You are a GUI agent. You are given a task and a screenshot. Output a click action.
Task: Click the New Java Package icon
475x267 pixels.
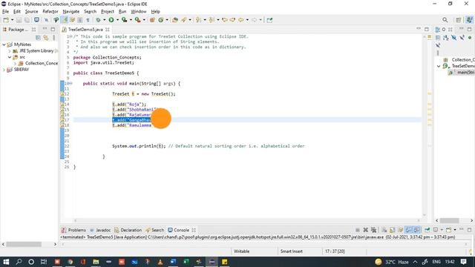pos(152,20)
